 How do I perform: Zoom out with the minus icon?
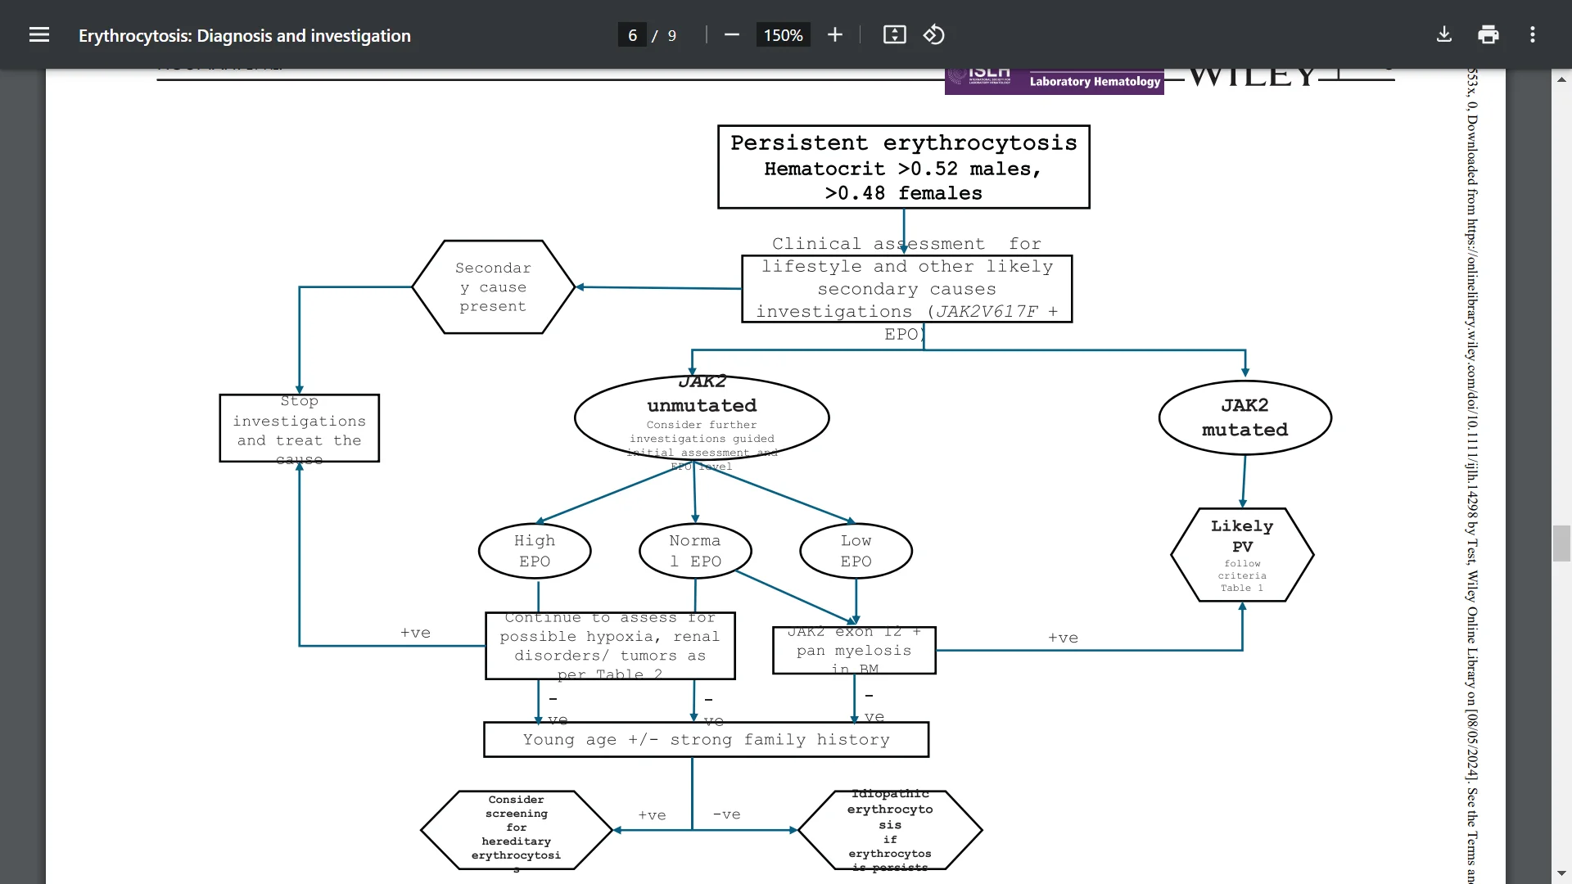(732, 34)
